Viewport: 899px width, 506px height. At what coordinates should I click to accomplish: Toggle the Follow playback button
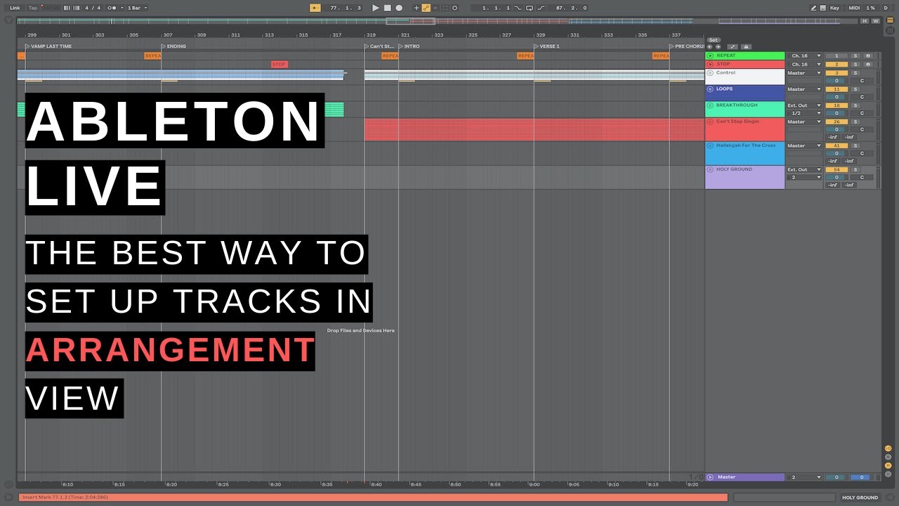click(315, 8)
